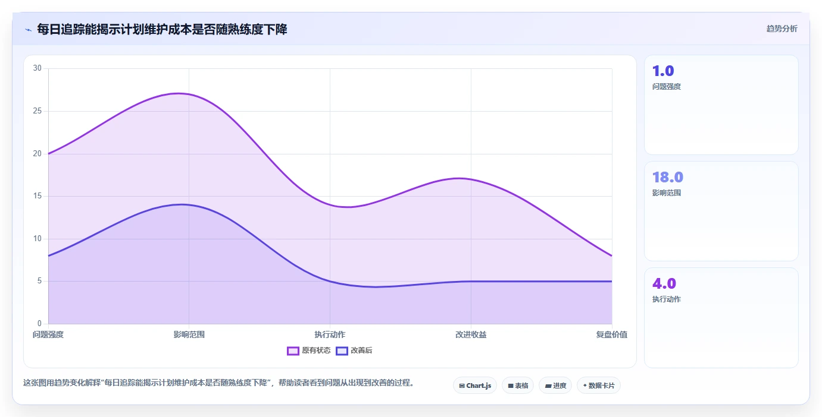
Task: Toggle the 改善后 legend swatch
Action: tap(342, 350)
